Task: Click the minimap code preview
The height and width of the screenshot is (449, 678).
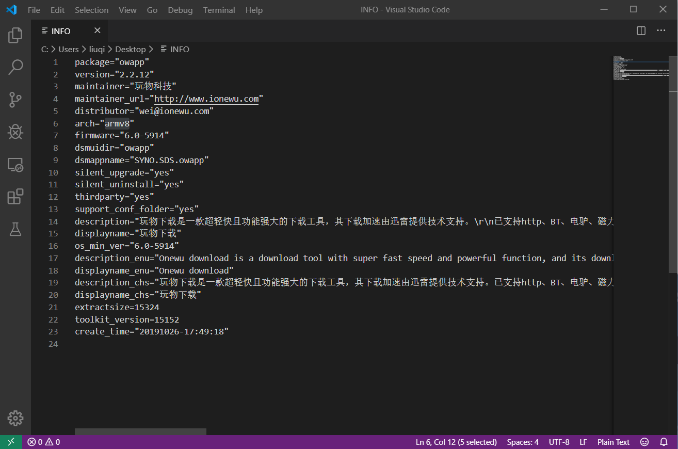Action: [x=641, y=68]
